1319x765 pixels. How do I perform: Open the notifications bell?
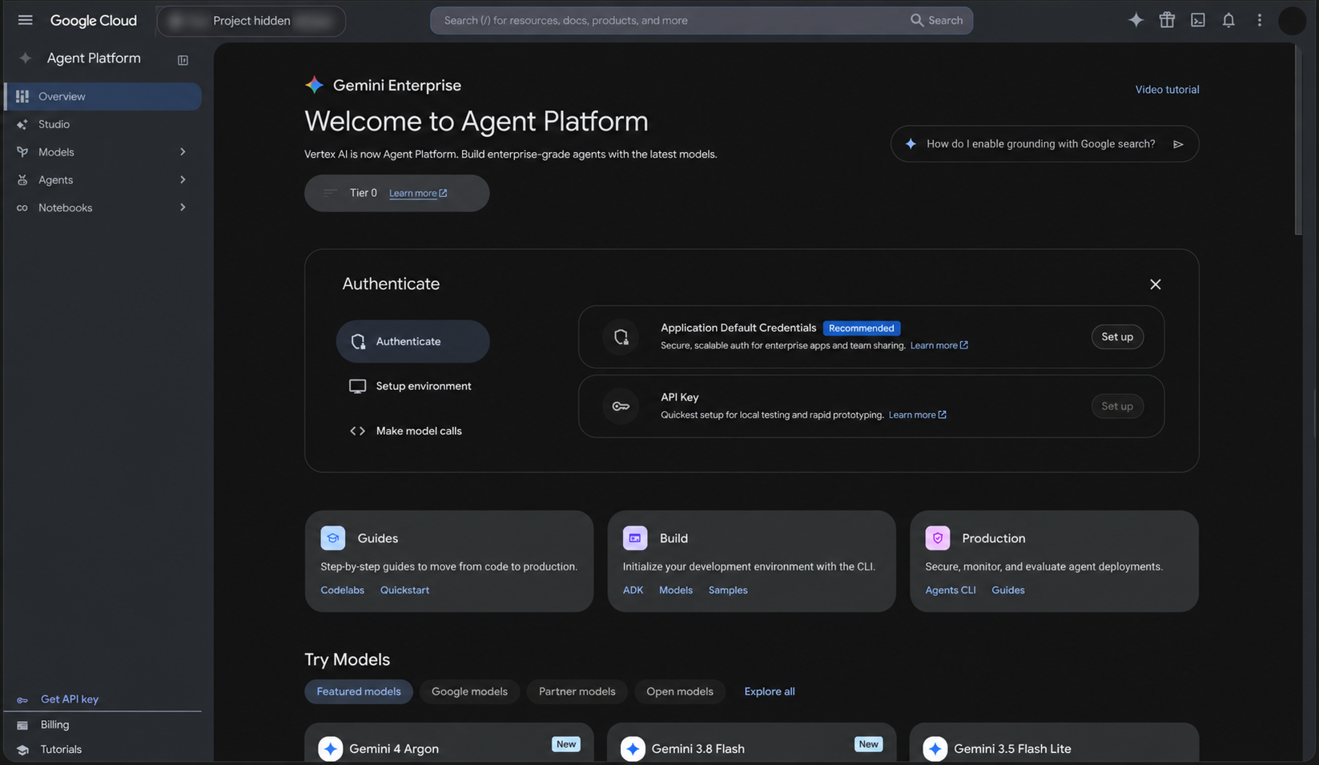(1228, 20)
